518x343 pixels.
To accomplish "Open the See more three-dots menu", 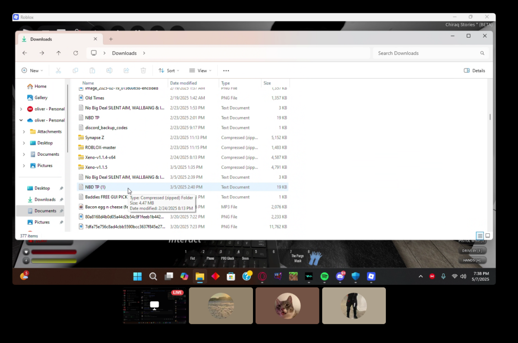I will (x=226, y=71).
